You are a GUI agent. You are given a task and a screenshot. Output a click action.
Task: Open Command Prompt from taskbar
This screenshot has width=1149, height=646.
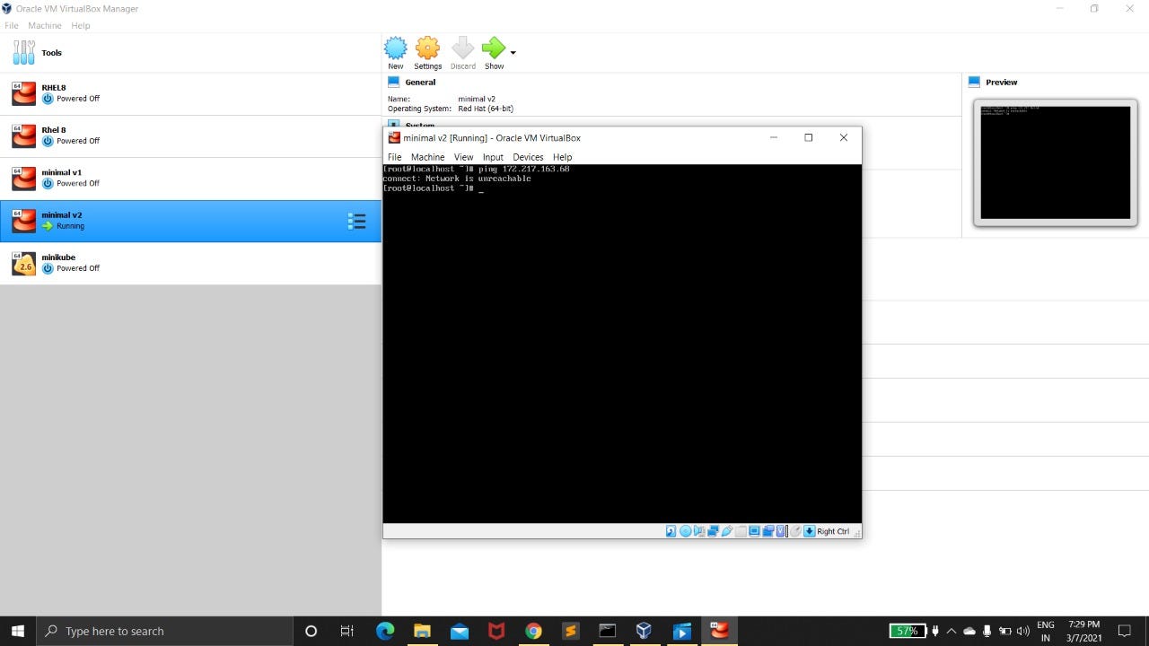tap(607, 631)
